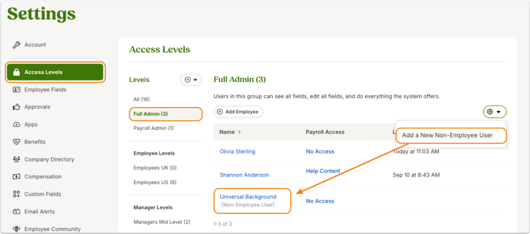Open the Universal Background user link
The width and height of the screenshot is (530, 234).
(248, 197)
